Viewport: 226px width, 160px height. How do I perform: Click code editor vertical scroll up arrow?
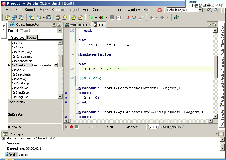215,30
